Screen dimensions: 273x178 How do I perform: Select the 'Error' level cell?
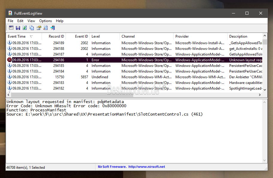click(x=95, y=60)
